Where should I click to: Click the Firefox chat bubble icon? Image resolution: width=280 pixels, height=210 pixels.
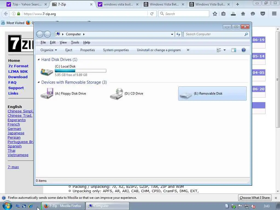click(x=253, y=14)
